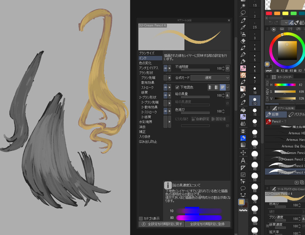
Task: Select the Gradient tool
Action: click(x=243, y=145)
